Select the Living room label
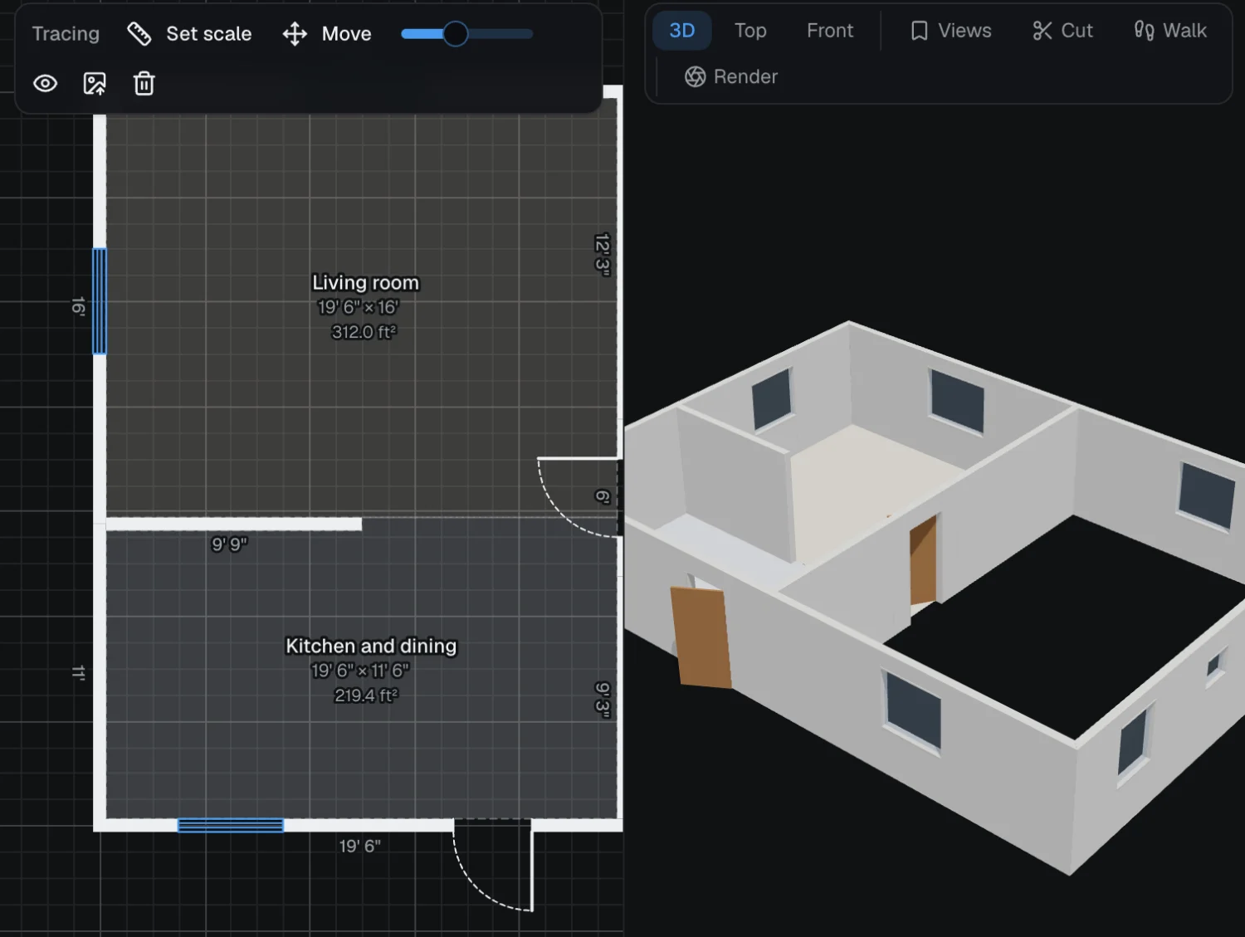1245x937 pixels. point(365,283)
